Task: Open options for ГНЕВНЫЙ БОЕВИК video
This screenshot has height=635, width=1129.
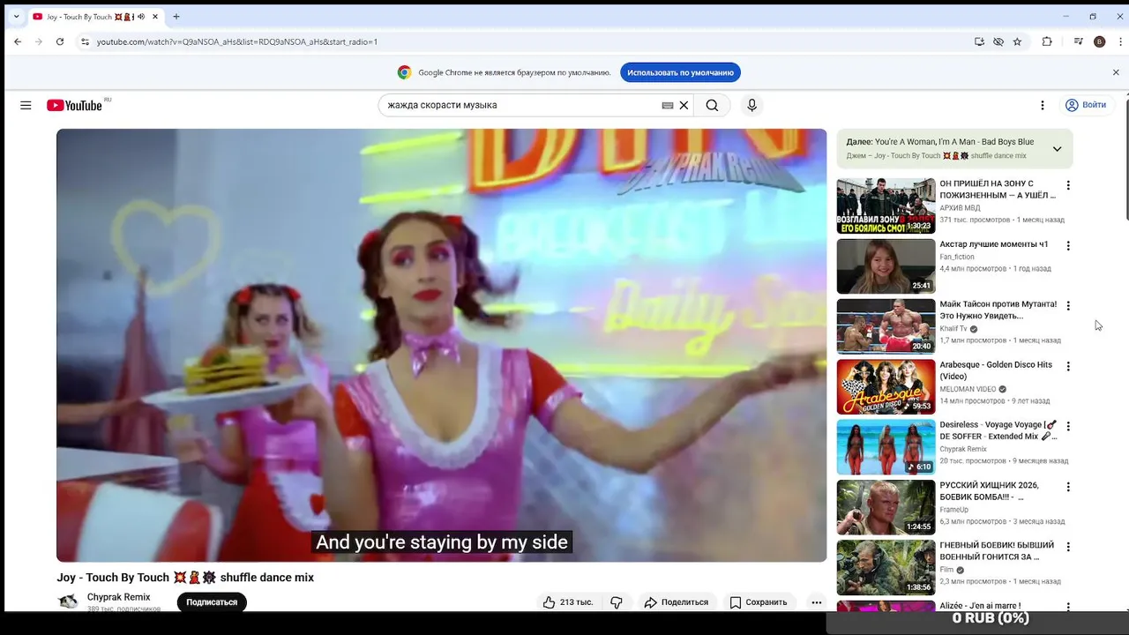Action: click(x=1068, y=547)
